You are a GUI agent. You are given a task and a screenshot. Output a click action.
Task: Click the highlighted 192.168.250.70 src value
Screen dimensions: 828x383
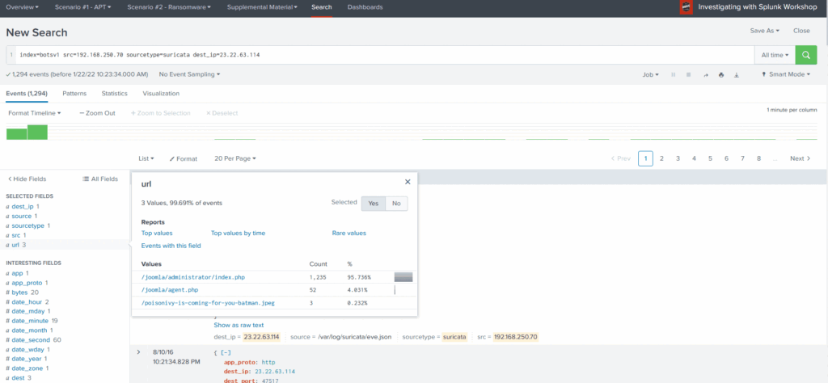(x=515, y=337)
